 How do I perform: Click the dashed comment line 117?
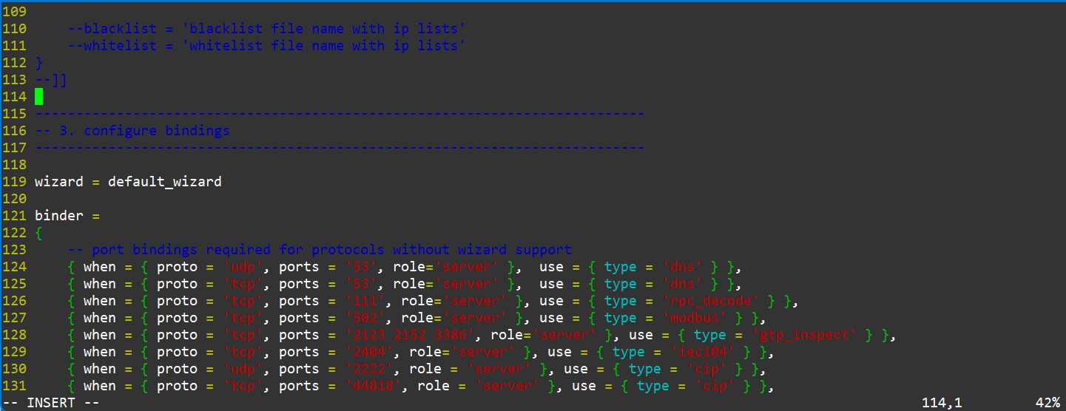click(x=340, y=148)
